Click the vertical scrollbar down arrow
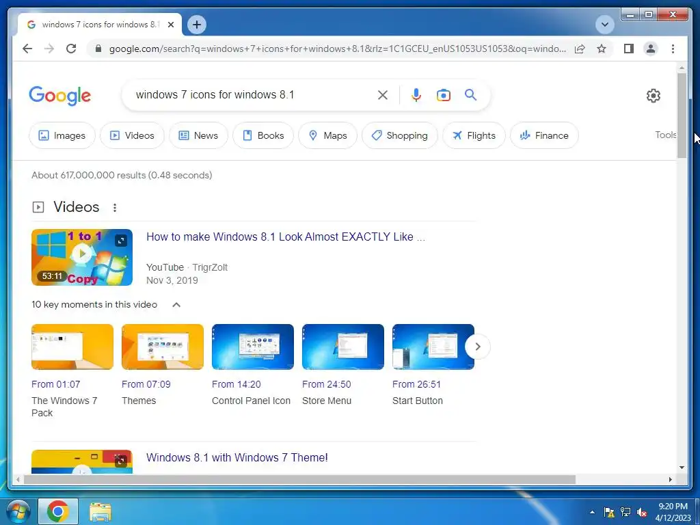The image size is (700, 525). (682, 468)
